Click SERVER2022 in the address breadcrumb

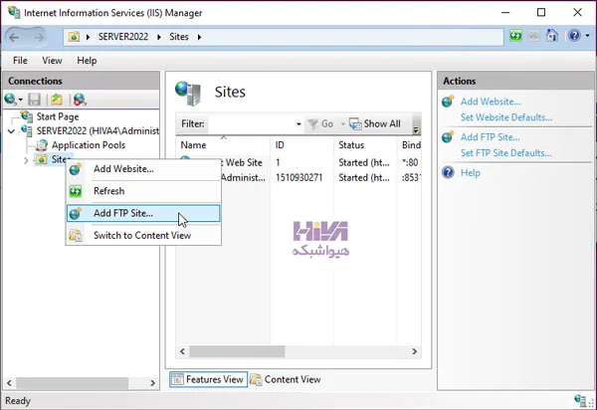coord(123,37)
